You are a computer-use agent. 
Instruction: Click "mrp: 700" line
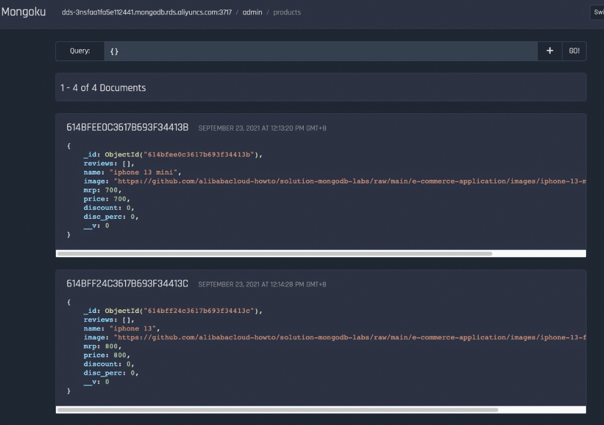pos(103,190)
